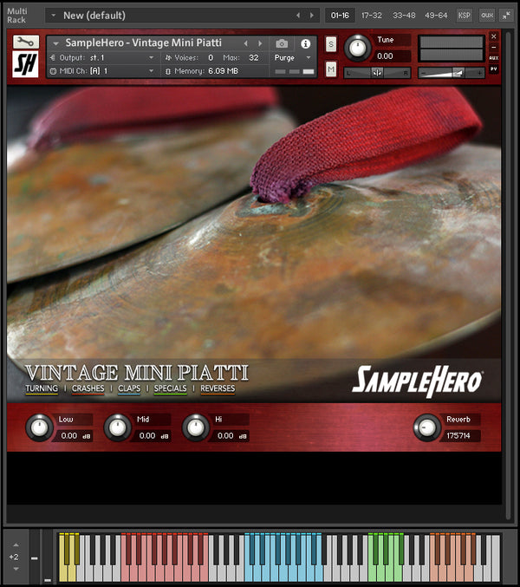Click the Output routing icon
This screenshot has height=587, width=520.
53,57
